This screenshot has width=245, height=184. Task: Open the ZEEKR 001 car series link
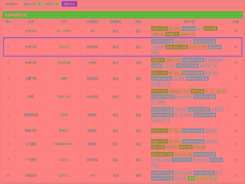click(x=64, y=97)
